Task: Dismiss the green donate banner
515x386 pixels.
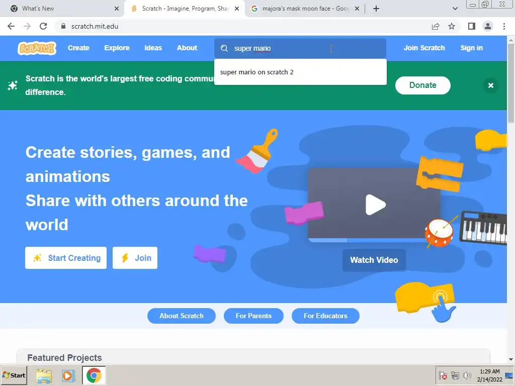Action: (491, 85)
